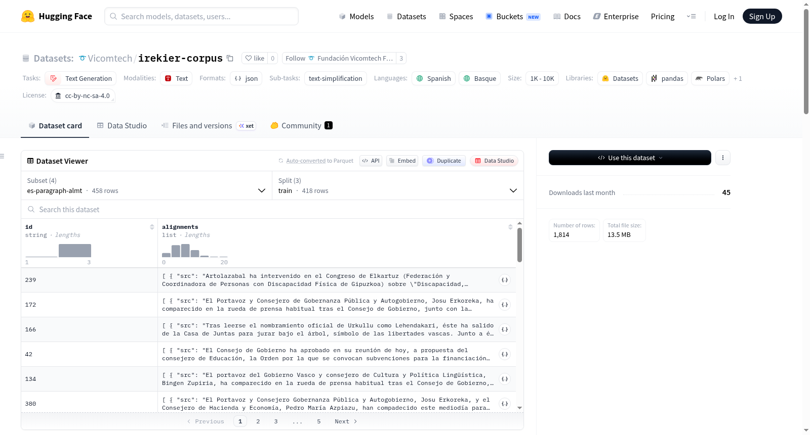Toggle the left sidebar menu icon
Screen dimensions: 810x435
point(3,156)
